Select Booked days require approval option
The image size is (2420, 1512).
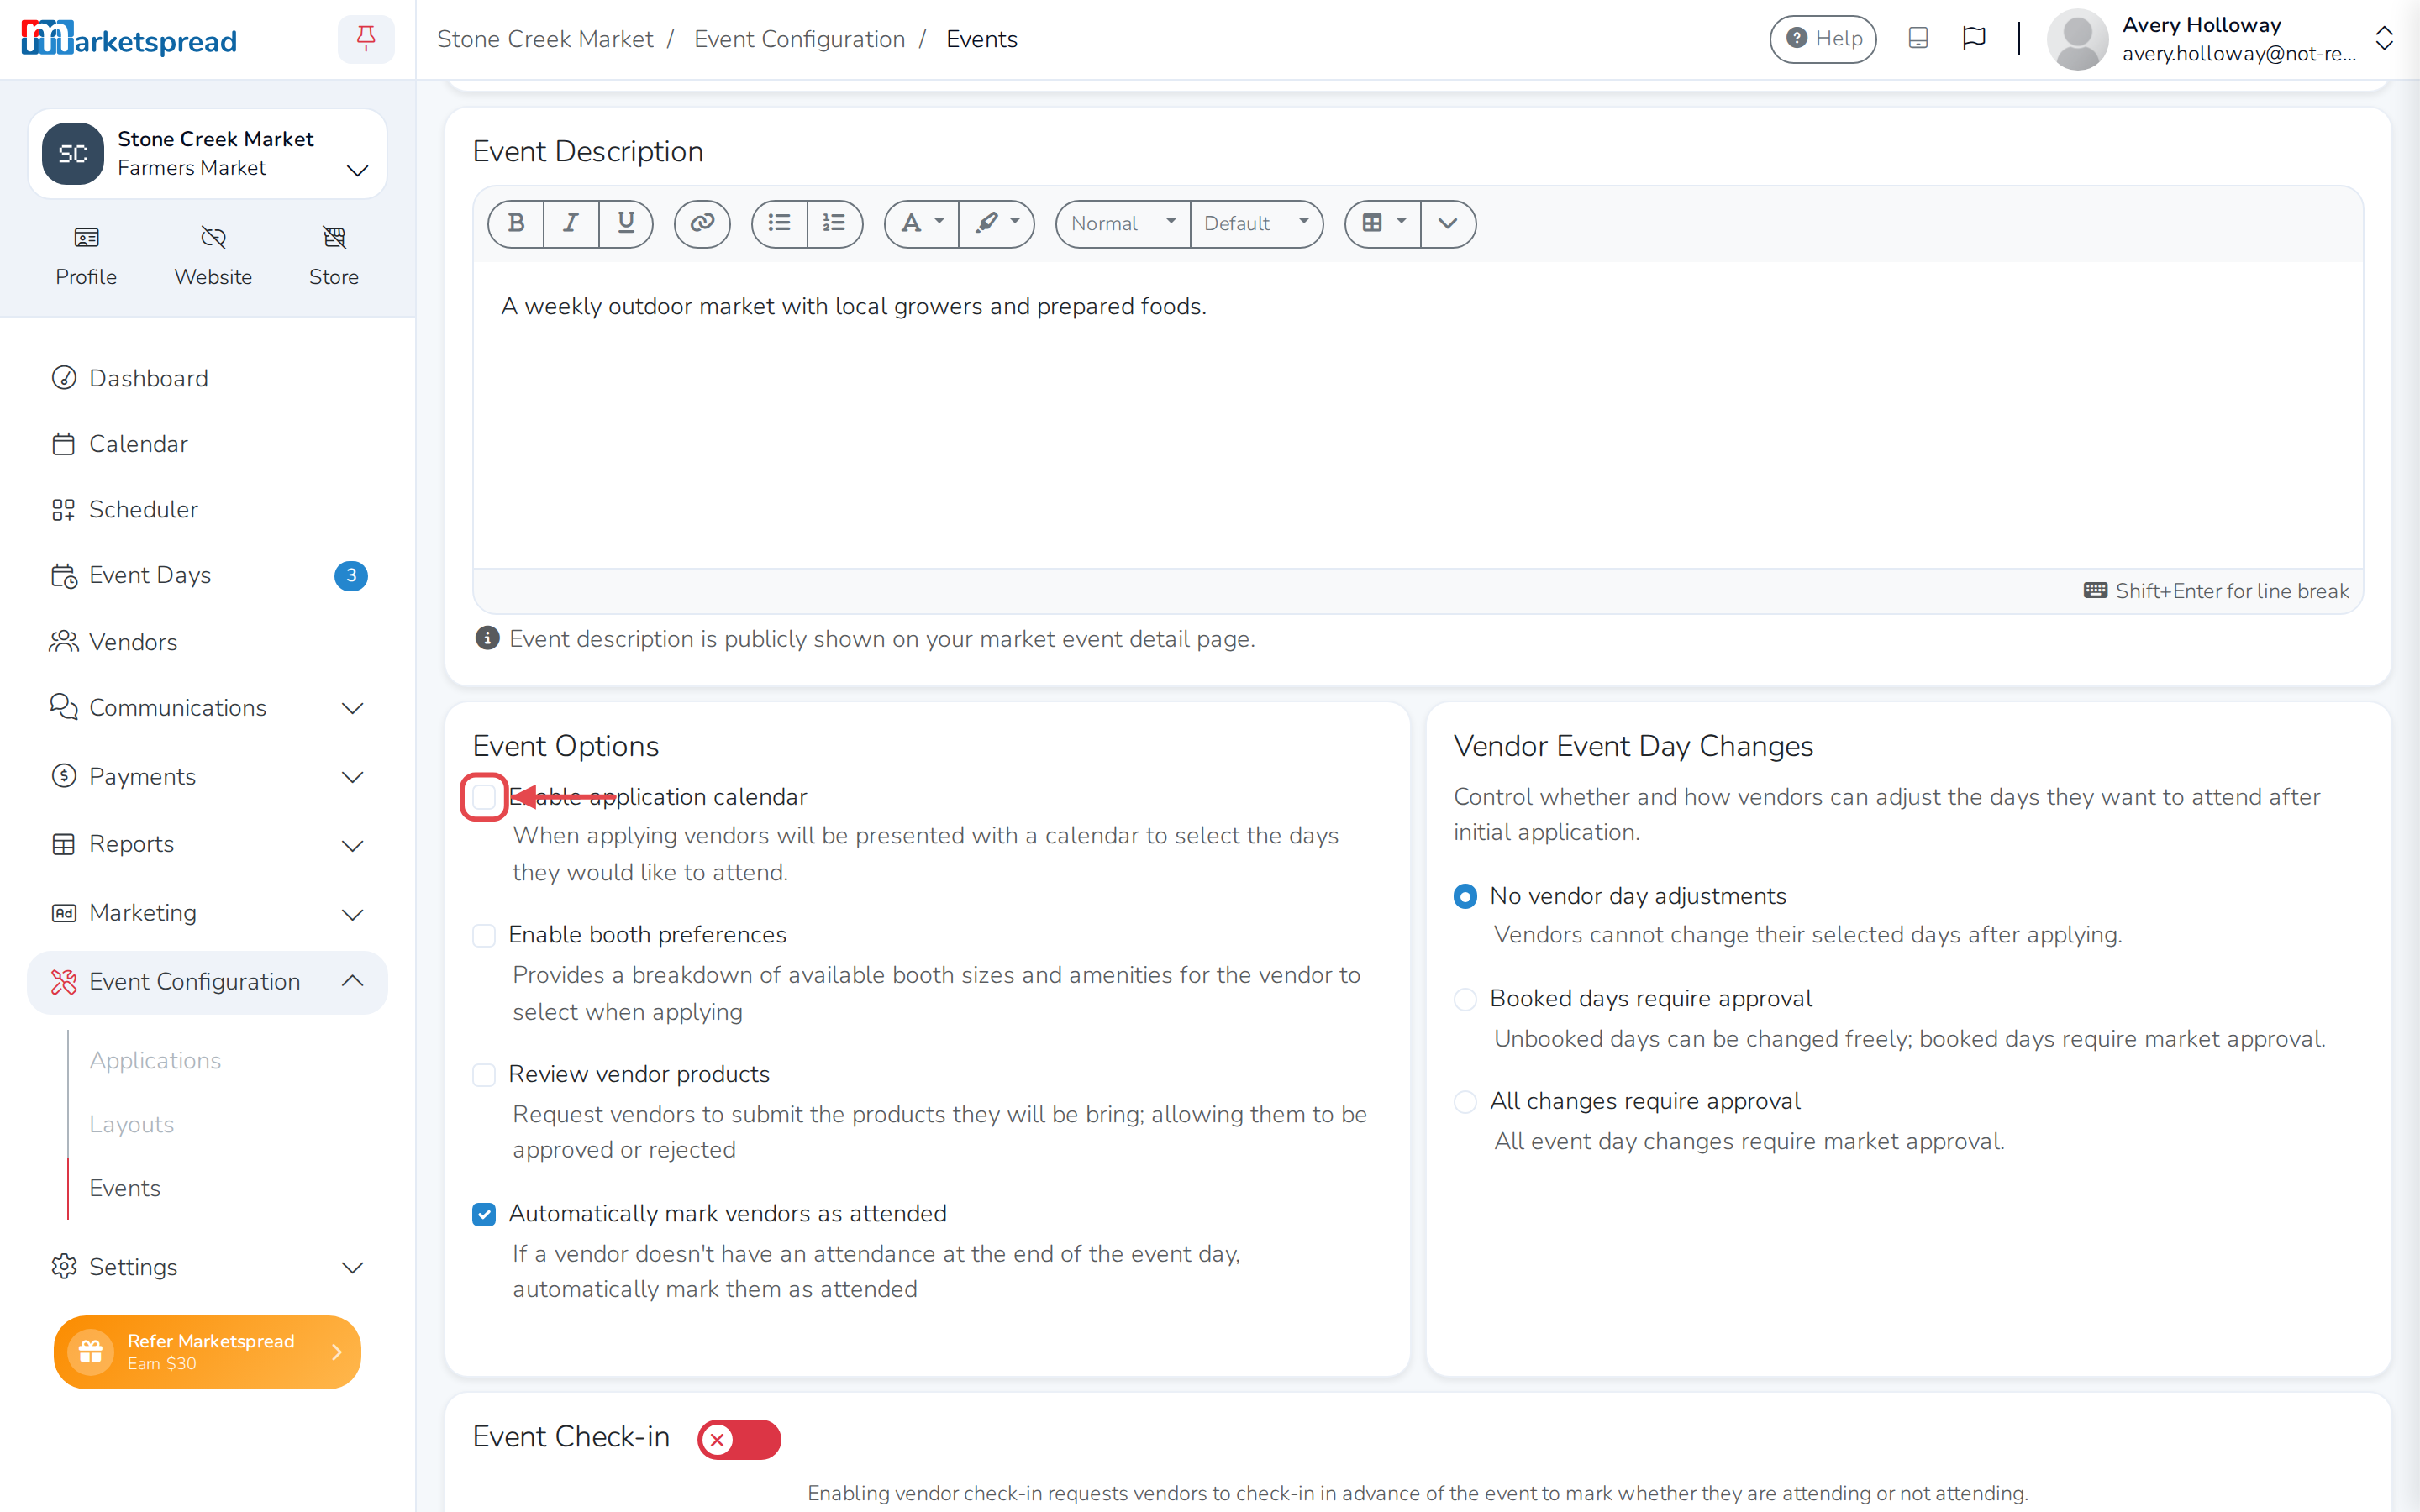[1465, 999]
